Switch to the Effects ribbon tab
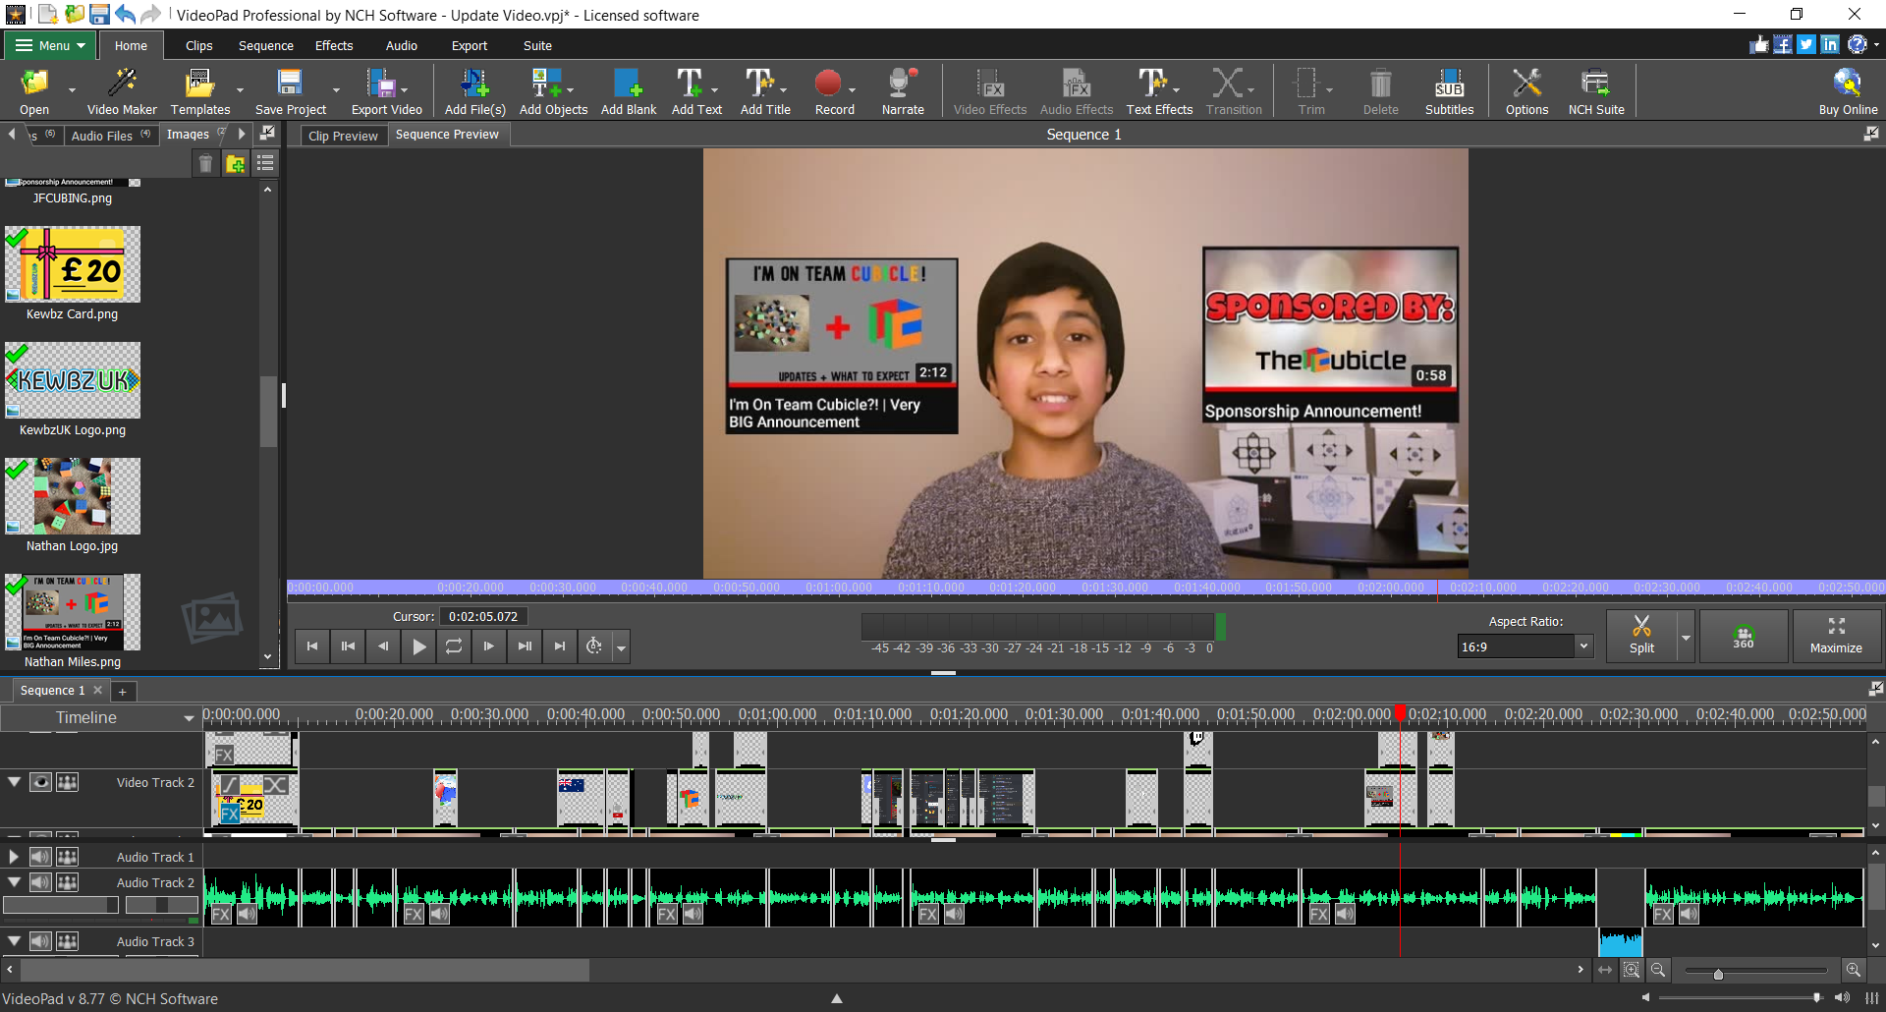1886x1012 pixels. (334, 46)
